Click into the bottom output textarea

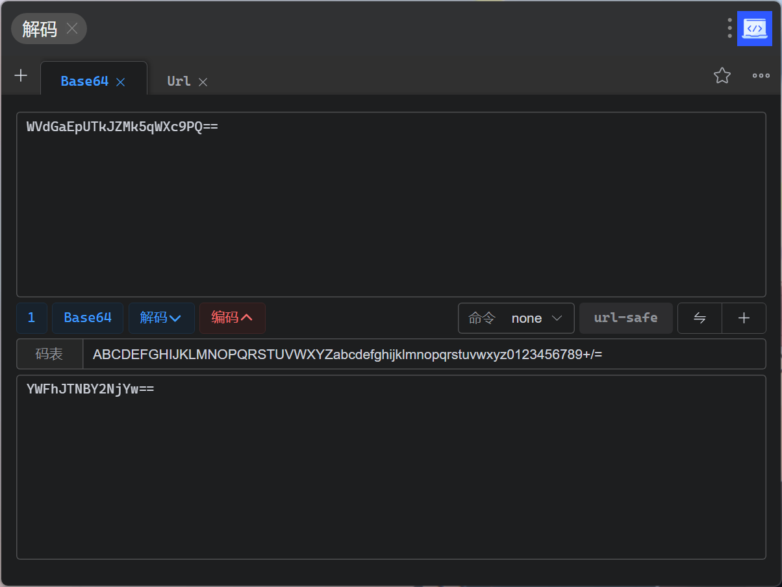[x=391, y=467]
